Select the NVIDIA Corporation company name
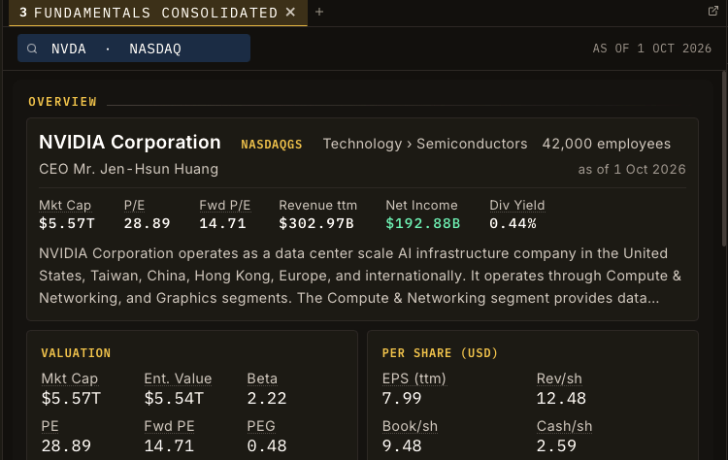Screen dimensions: 728x460 click(x=130, y=142)
